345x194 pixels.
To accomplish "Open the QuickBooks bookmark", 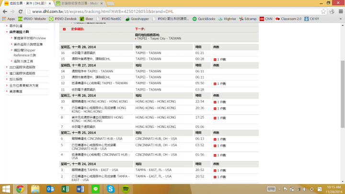I will pyautogui.click(x=204, y=19).
